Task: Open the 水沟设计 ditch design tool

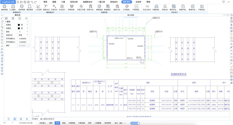Action: [62, 7]
